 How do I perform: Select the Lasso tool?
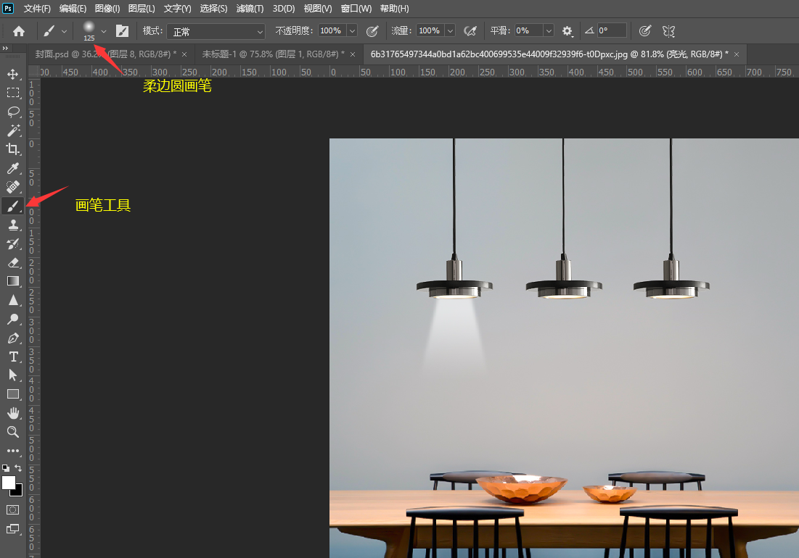pos(13,112)
